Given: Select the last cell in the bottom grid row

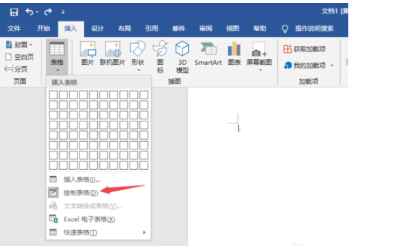Looking at the screenshot, I should [144, 165].
